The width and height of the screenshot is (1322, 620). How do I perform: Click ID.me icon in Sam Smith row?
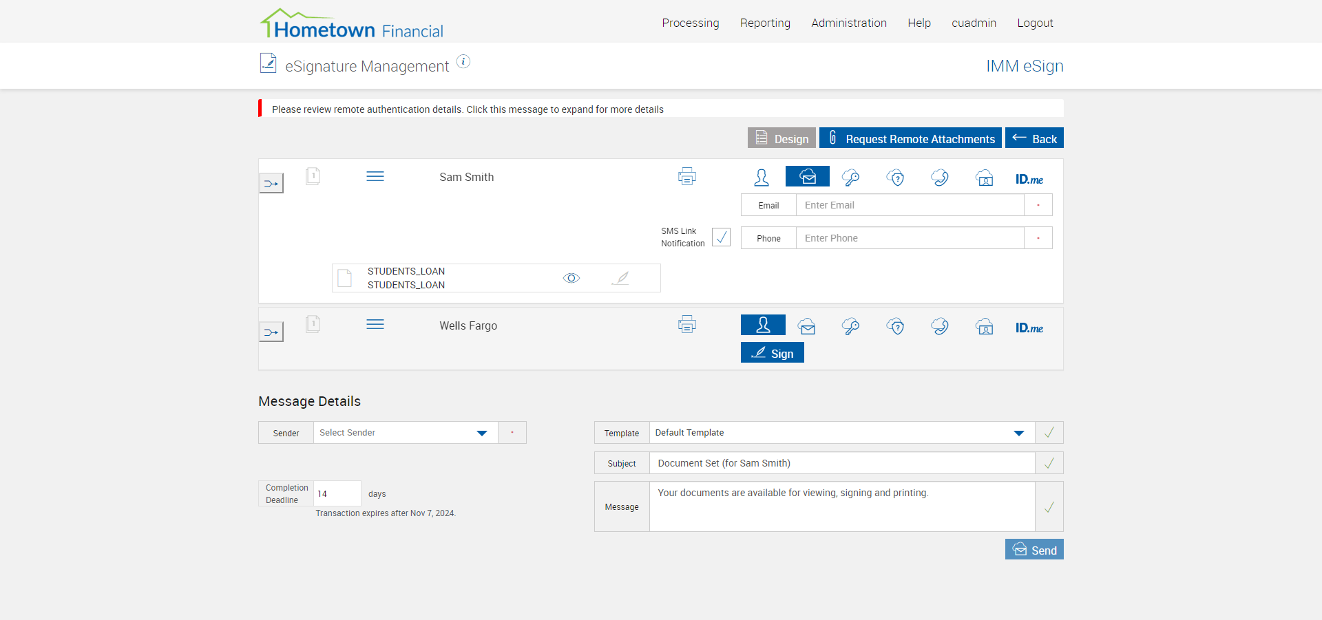tap(1029, 179)
